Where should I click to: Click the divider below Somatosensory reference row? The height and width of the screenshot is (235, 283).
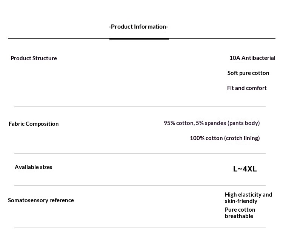point(140,227)
